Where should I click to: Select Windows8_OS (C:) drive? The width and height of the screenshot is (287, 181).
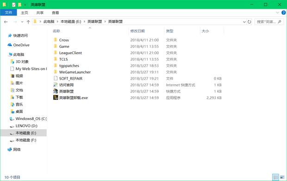(28, 119)
